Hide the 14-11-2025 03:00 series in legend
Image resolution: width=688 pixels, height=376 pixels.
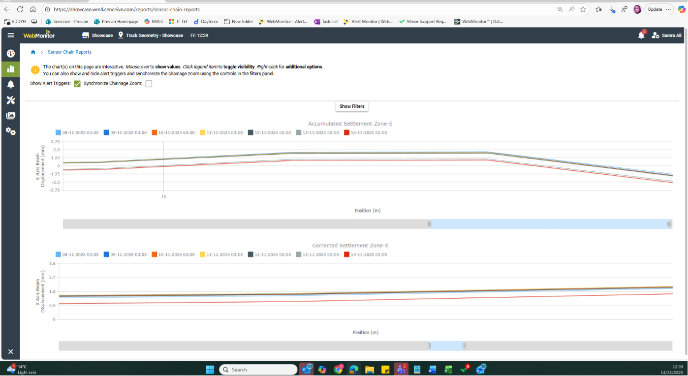(x=366, y=133)
